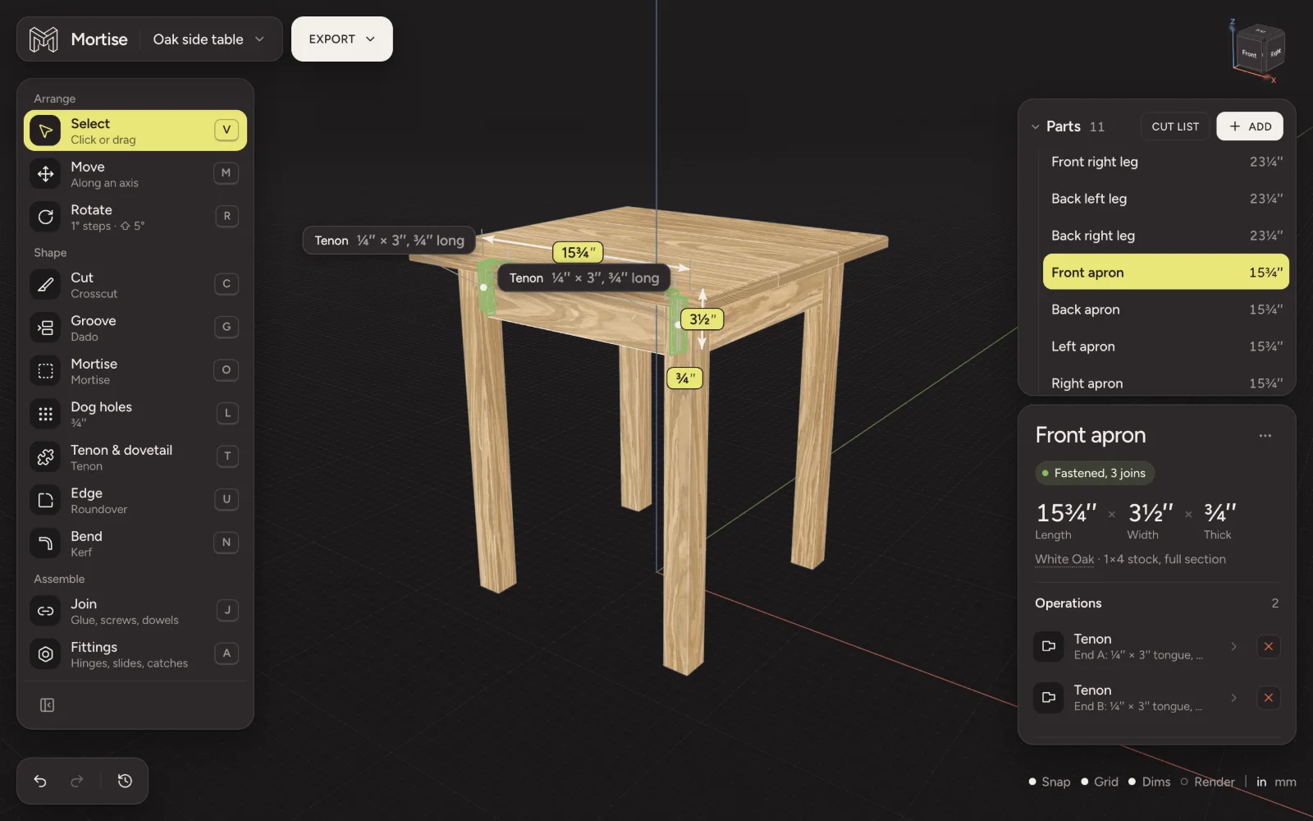Toggle Snap in the status bar
This screenshot has height=821, width=1313.
point(1049,782)
